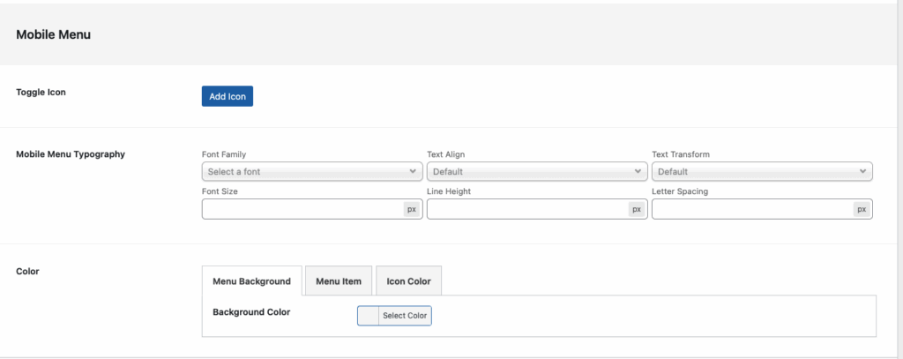Open the Text Transform dropdown

(762, 171)
